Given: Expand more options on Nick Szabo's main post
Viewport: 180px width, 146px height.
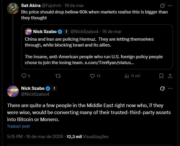Looking at the screenshot, I should 170,88.
